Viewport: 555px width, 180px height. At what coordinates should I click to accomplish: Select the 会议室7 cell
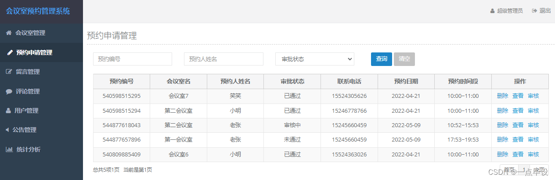coord(178,96)
